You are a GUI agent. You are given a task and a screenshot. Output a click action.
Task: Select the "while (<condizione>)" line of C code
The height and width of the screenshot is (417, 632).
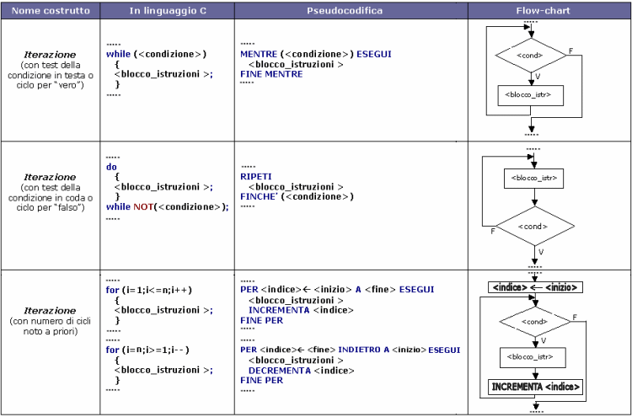click(x=157, y=54)
